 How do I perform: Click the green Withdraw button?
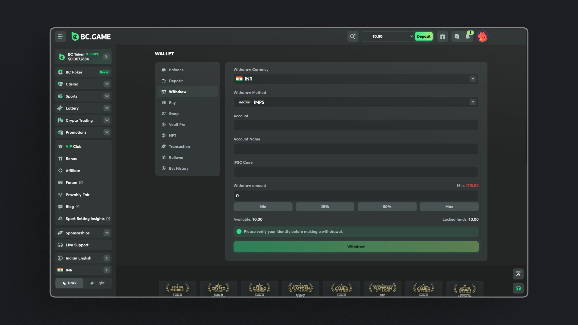tap(356, 246)
